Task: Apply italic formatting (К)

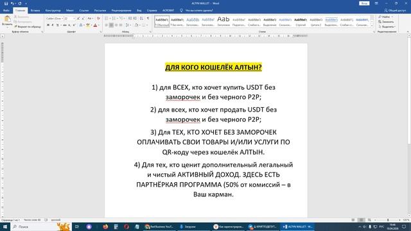Action: (53, 25)
